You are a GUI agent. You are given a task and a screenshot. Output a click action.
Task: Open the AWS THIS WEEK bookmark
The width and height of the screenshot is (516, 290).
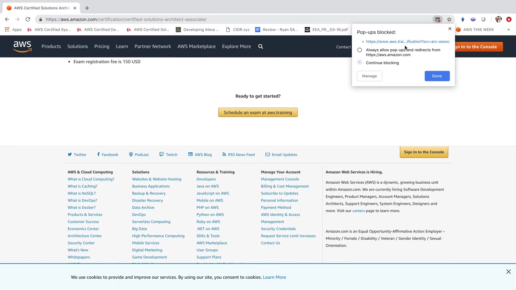click(x=475, y=29)
